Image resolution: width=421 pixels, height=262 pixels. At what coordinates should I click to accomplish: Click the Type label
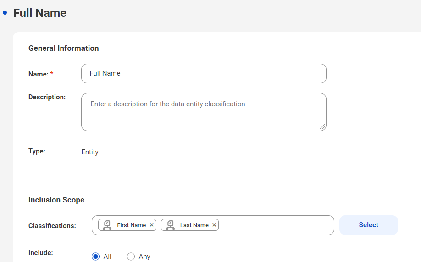point(37,151)
